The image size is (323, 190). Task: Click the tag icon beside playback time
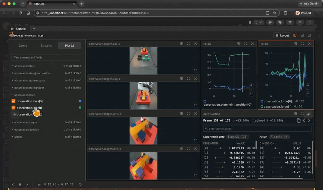click(80, 185)
